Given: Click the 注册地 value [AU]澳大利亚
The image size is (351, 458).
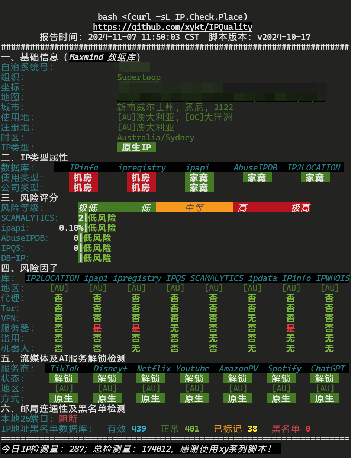Looking at the screenshot, I should click(146, 127).
